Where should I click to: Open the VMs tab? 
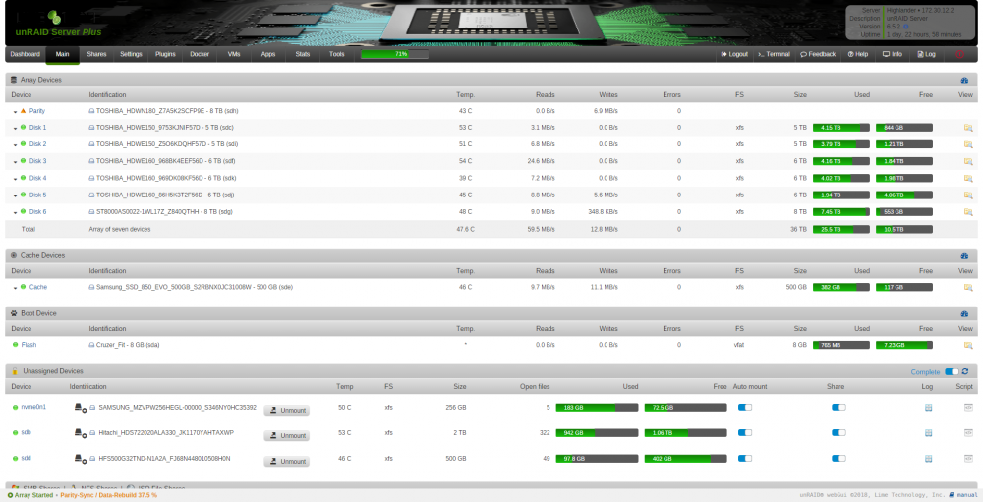[x=234, y=55]
